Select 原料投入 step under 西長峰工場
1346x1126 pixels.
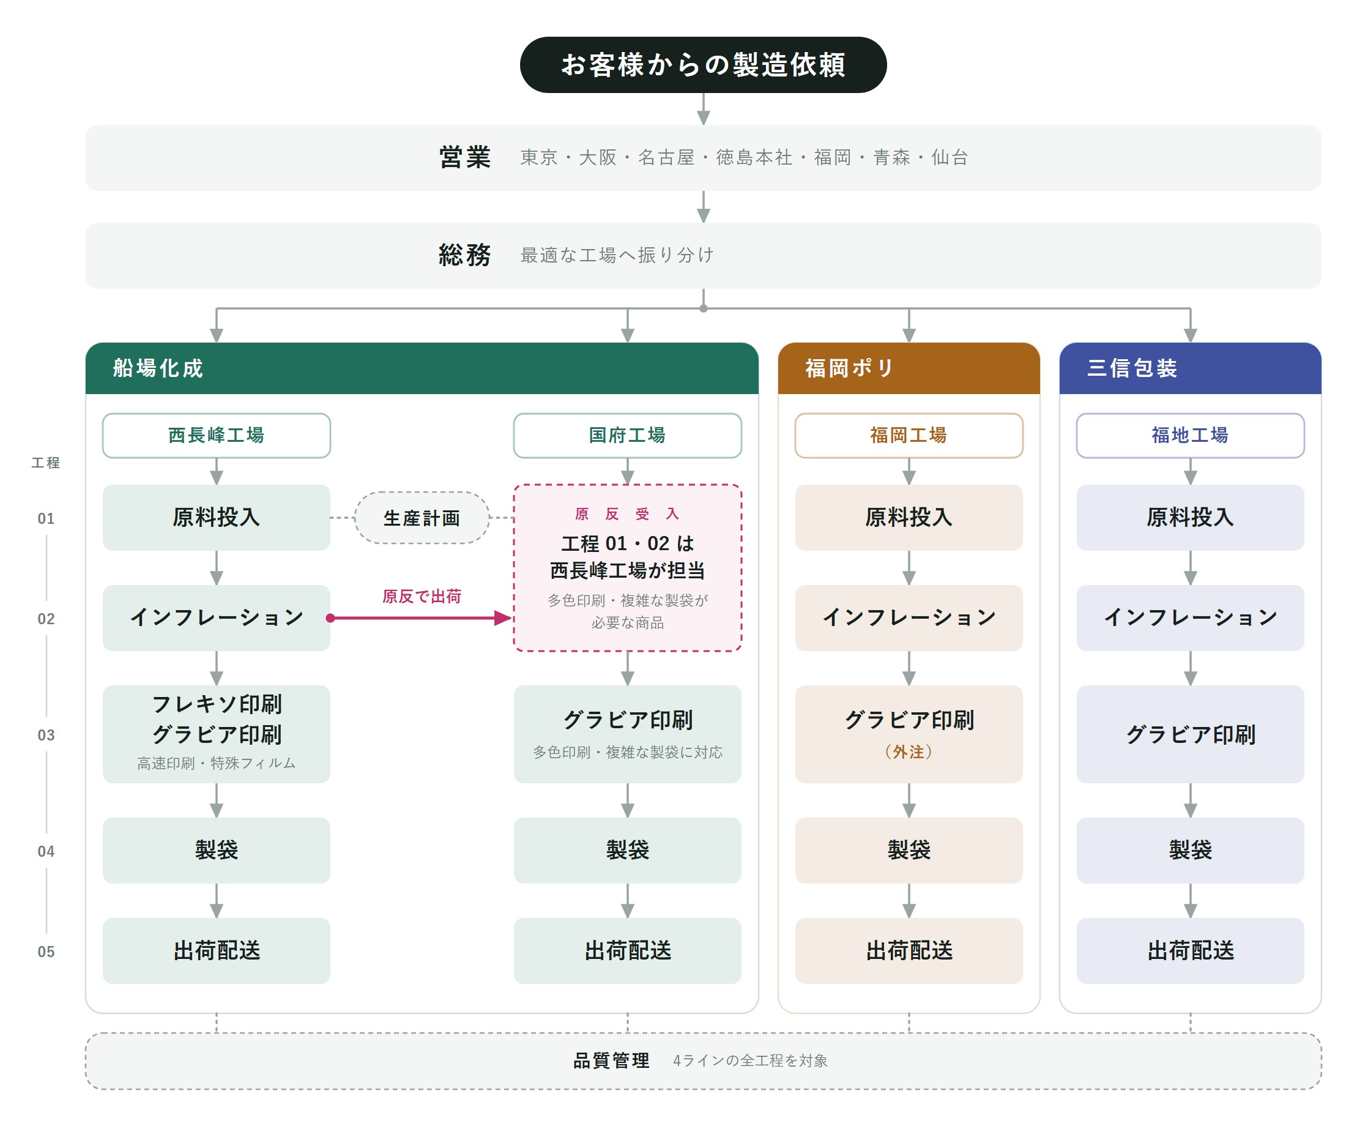click(x=217, y=518)
